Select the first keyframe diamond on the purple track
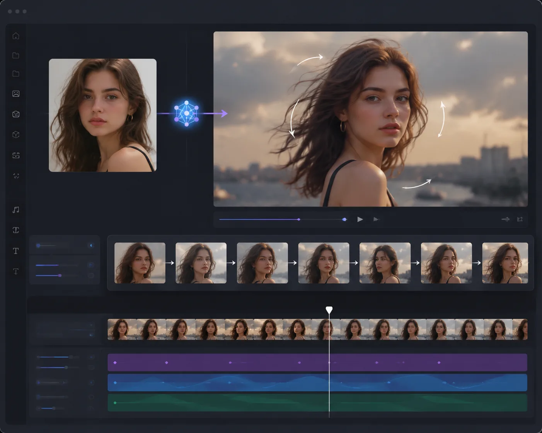This screenshot has height=433, width=542. coord(115,362)
